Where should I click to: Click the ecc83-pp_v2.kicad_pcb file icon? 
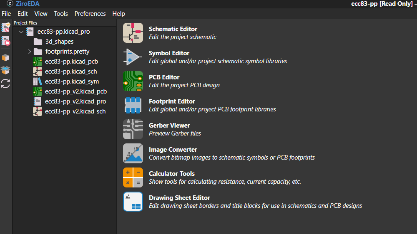tap(38, 91)
